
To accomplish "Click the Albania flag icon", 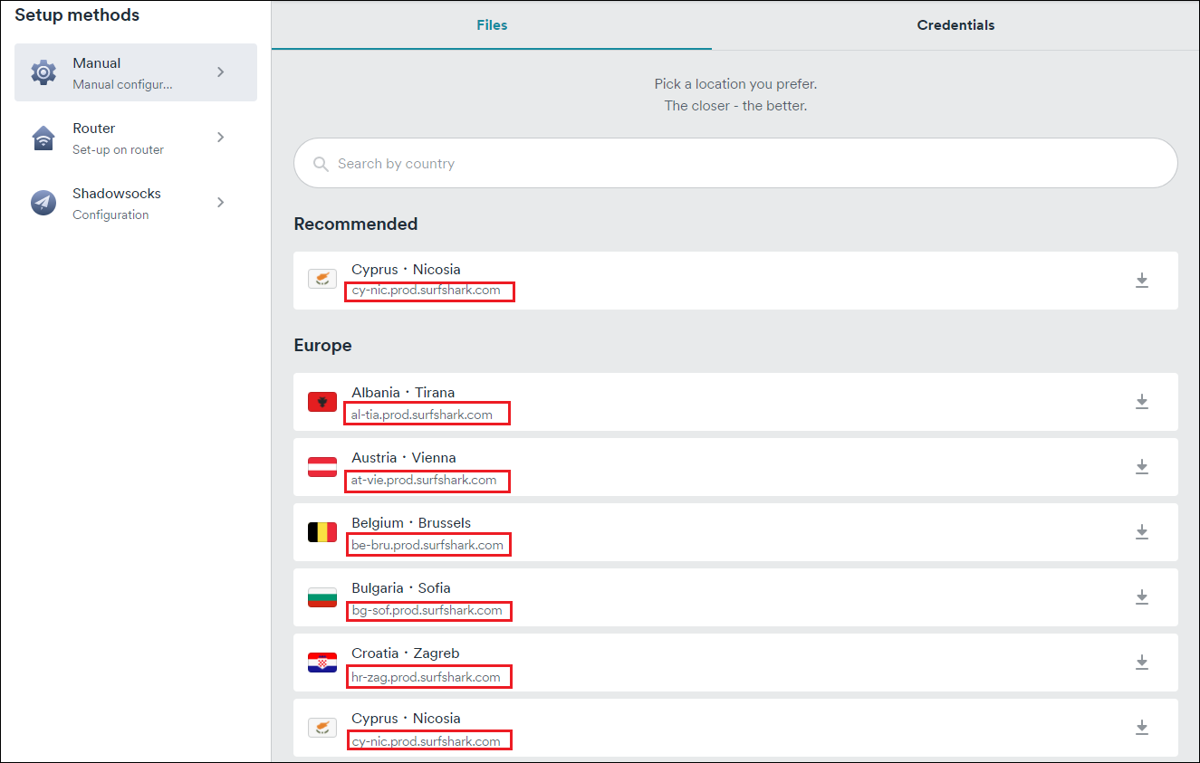I will [x=322, y=402].
